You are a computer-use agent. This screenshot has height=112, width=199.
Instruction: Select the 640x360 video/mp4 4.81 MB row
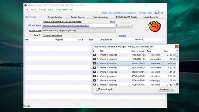134,72
